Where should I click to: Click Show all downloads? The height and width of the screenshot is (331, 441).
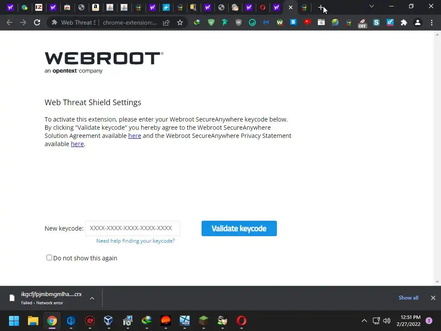(x=408, y=298)
